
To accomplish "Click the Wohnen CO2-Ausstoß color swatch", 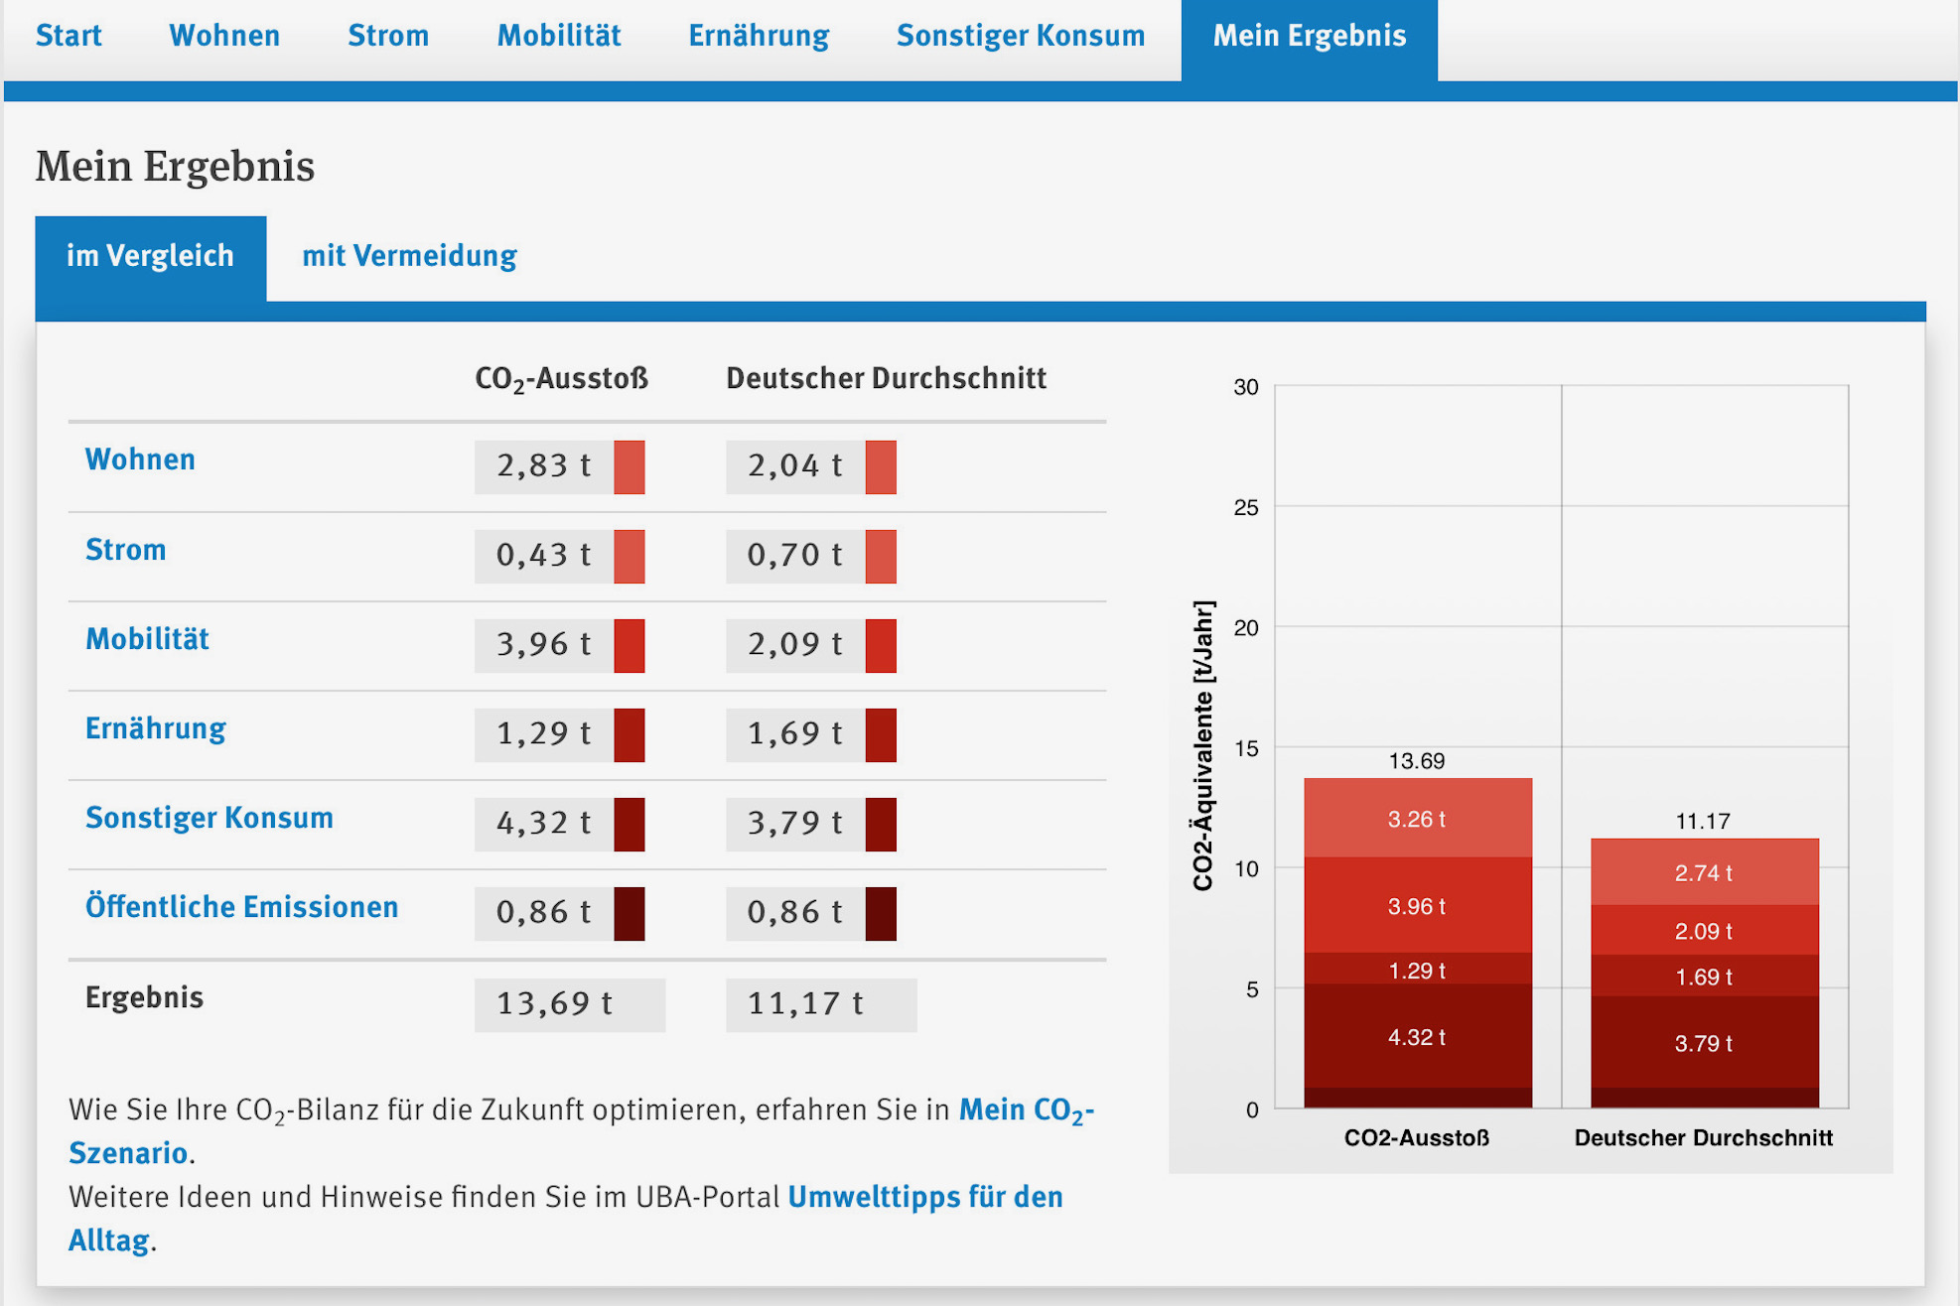I will coord(630,467).
